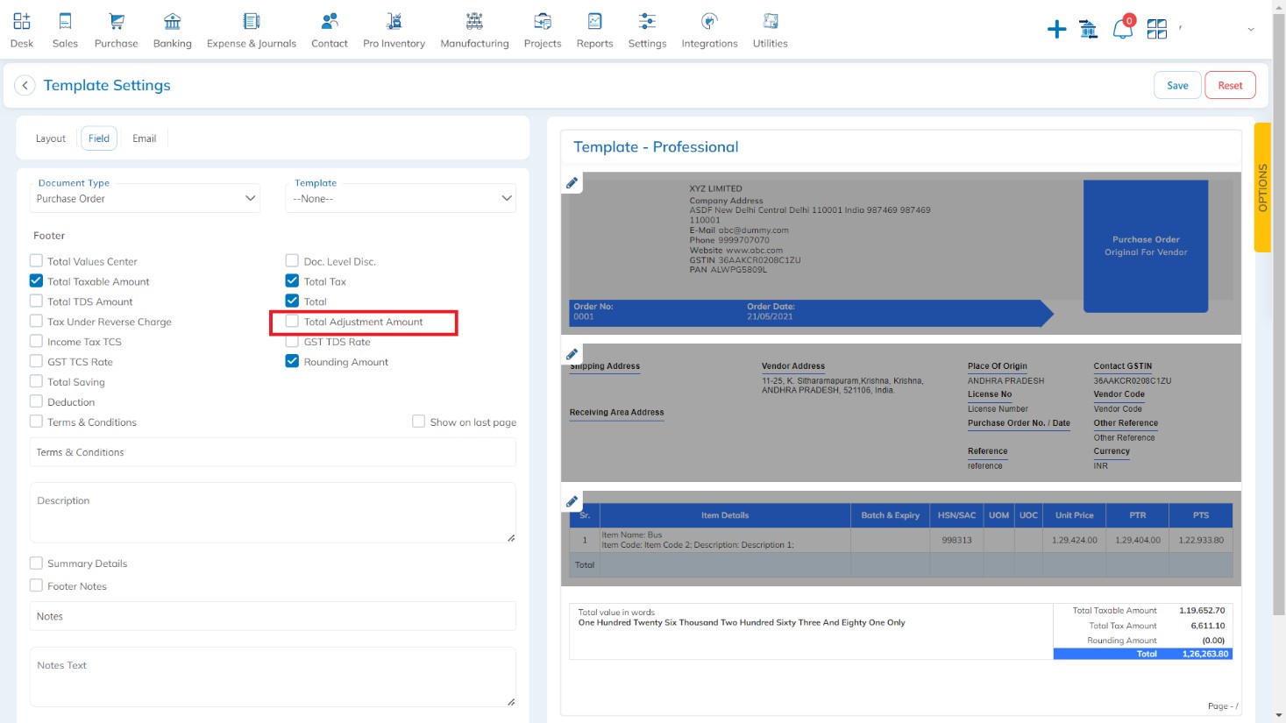The image size is (1286, 723).
Task: Enable Total Values Center checkbox
Action: click(36, 260)
